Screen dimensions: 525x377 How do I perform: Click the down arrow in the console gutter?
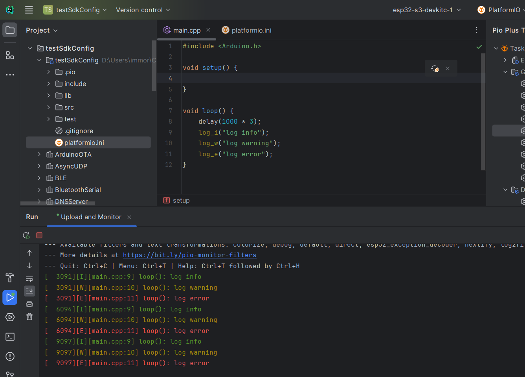(29, 266)
